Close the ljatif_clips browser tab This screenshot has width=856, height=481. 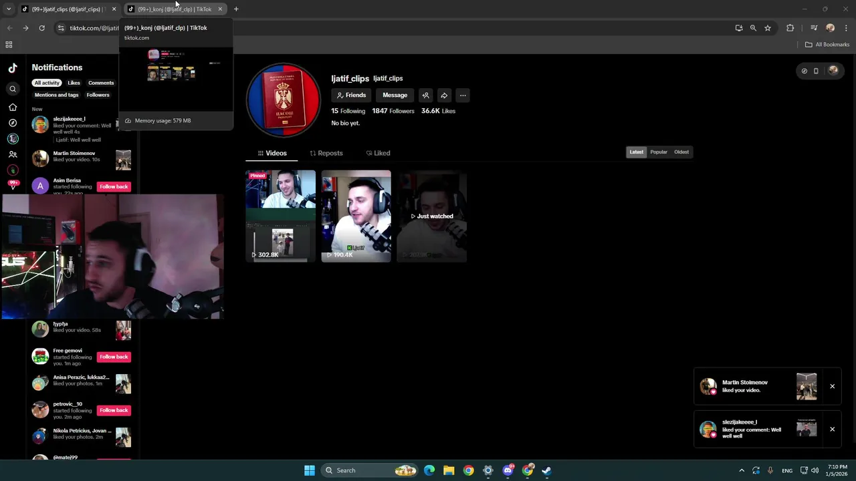(x=114, y=9)
